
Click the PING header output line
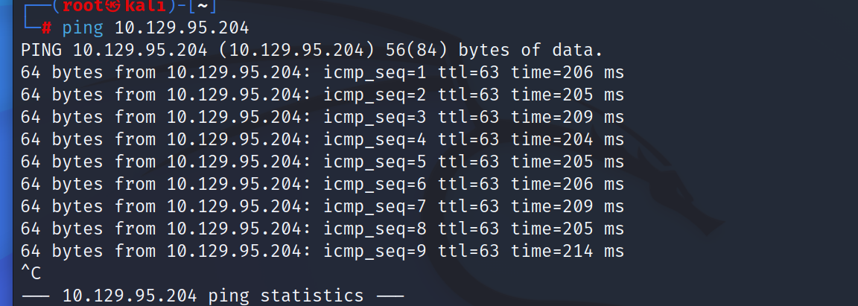(x=312, y=51)
